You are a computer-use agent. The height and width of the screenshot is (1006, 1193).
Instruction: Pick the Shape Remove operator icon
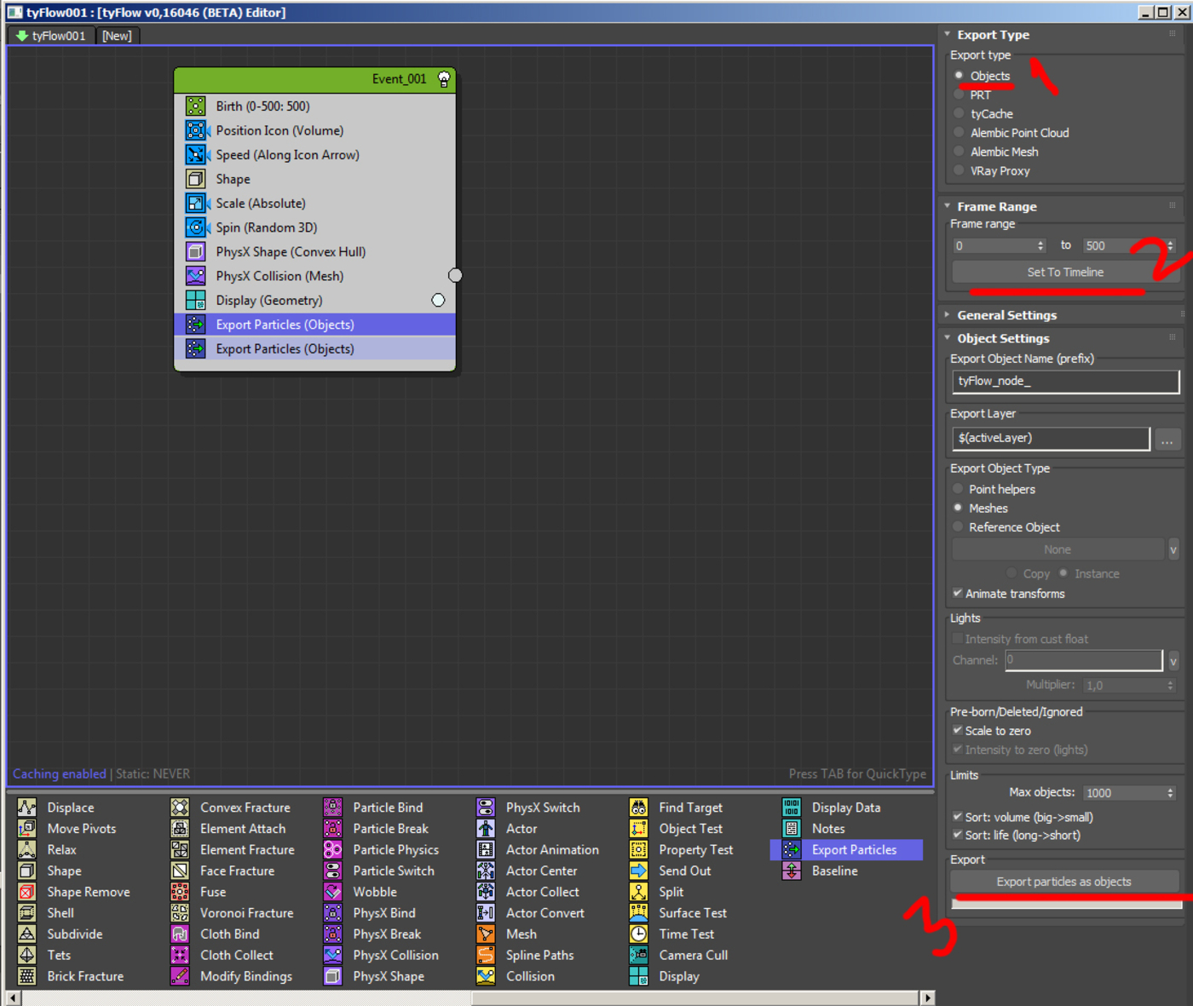coord(27,892)
